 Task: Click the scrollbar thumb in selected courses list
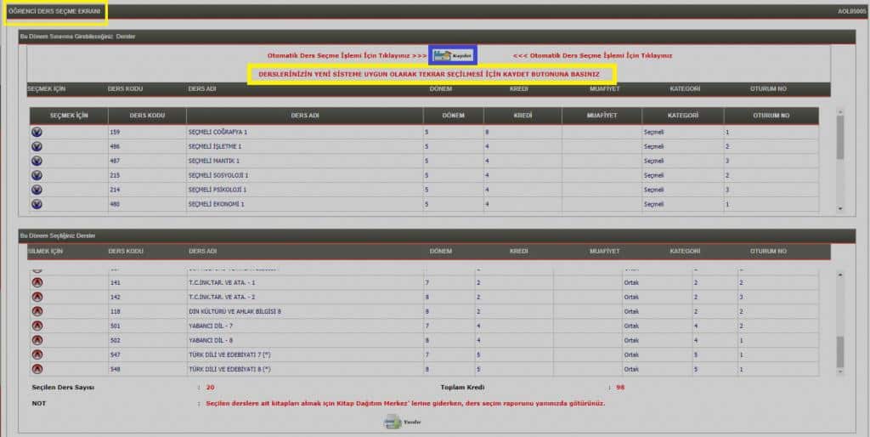pyautogui.click(x=840, y=350)
